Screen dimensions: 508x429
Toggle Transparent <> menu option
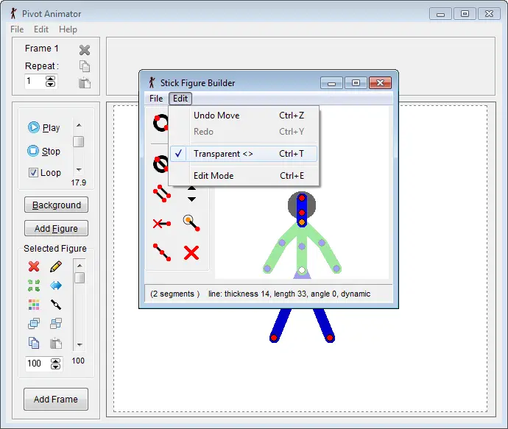(x=243, y=154)
